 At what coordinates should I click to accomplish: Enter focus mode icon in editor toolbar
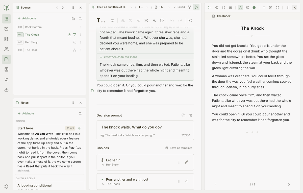click(x=190, y=20)
